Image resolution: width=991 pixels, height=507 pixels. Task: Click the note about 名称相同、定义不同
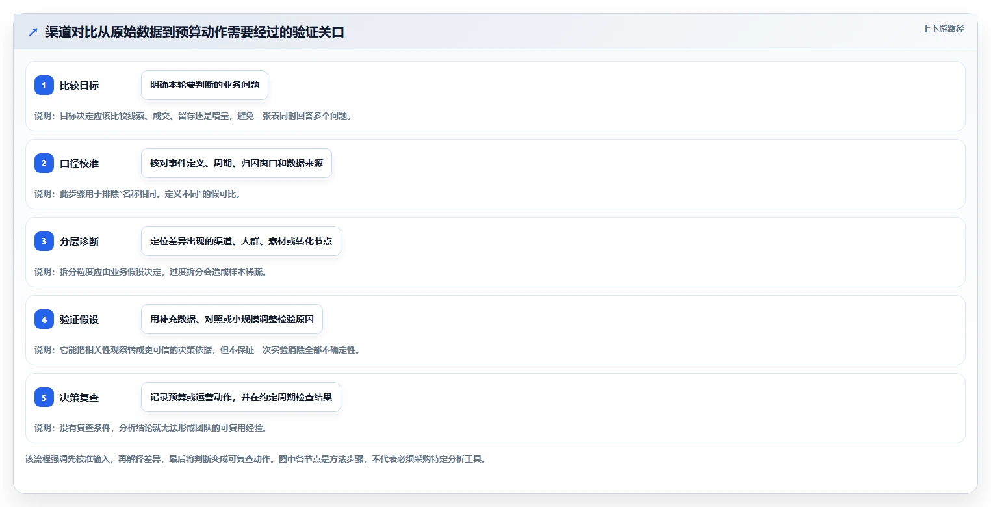tap(138, 194)
